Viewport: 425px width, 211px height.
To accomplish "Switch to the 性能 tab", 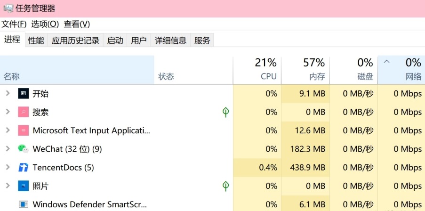I will 36,41.
